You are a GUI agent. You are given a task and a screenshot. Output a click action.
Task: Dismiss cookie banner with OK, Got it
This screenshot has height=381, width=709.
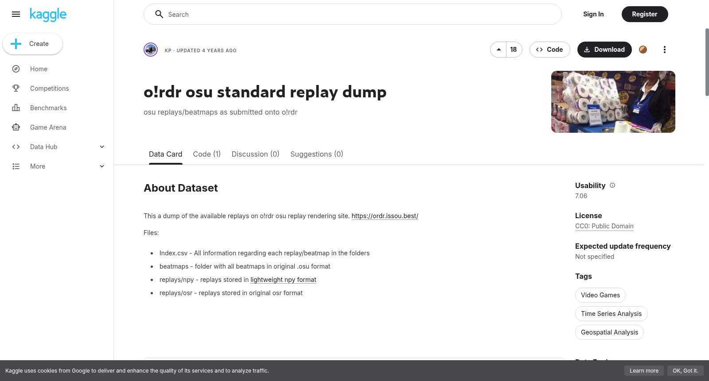click(686, 371)
